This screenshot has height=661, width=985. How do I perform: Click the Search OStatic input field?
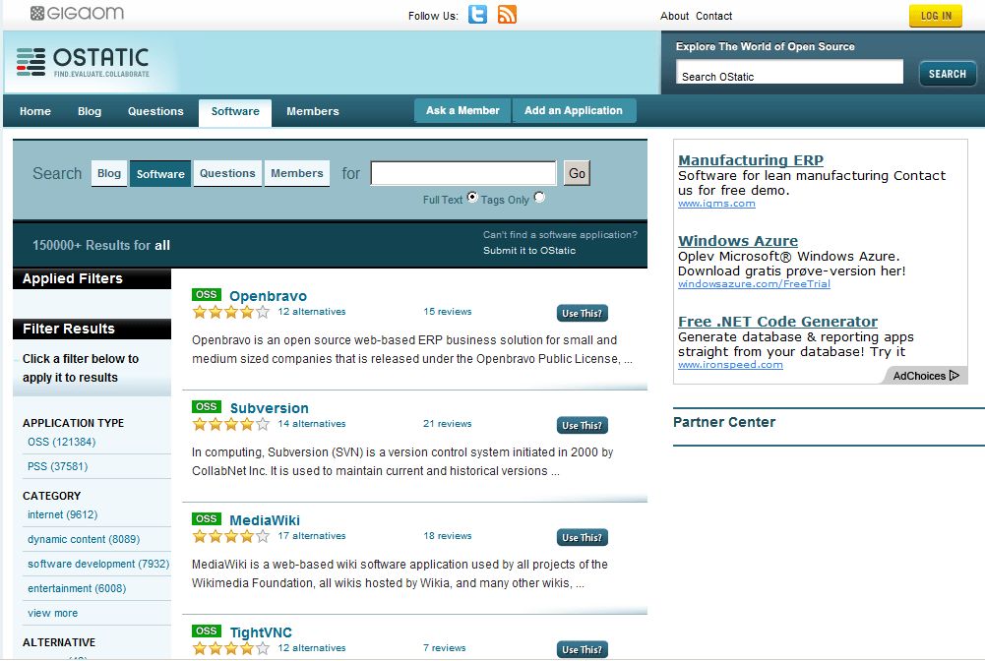(788, 71)
